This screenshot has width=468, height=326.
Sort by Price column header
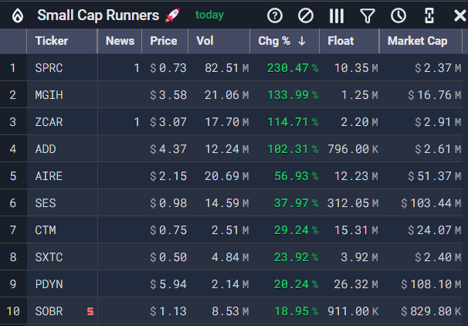click(164, 41)
